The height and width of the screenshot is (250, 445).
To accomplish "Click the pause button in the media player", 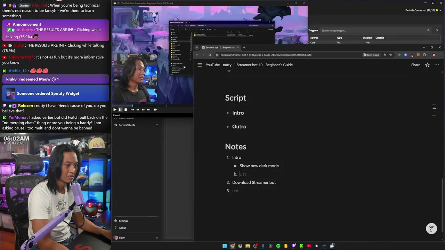I will coord(120,109).
